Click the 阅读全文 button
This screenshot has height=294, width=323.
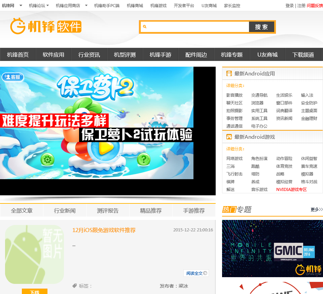pyautogui.click(x=196, y=273)
